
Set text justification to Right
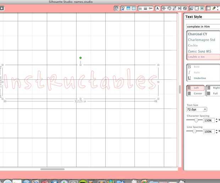pos(213,88)
